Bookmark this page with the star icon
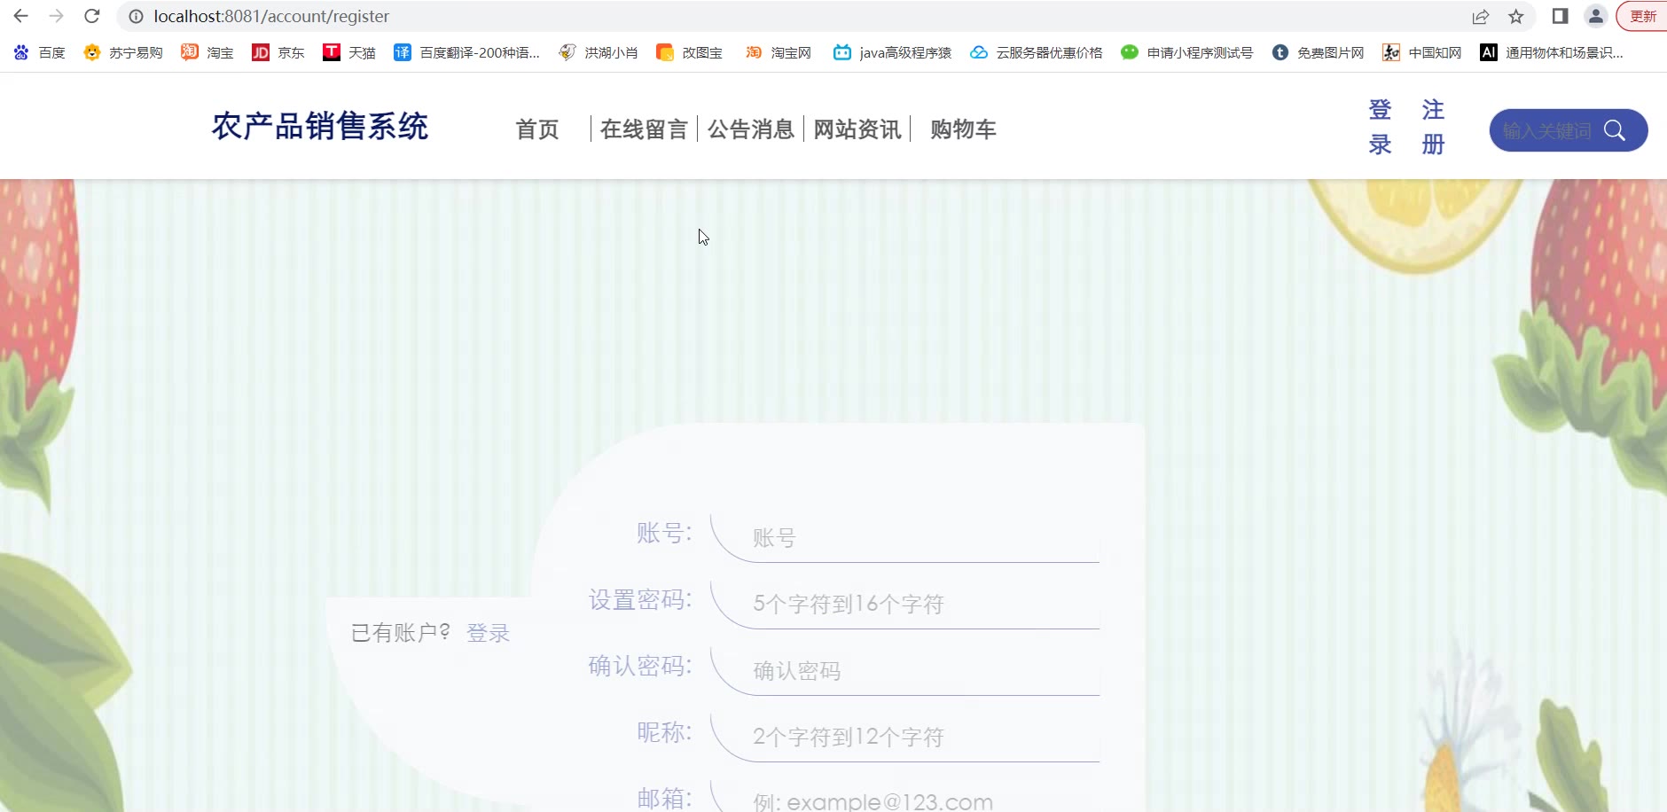This screenshot has height=812, width=1667. pyautogui.click(x=1516, y=16)
